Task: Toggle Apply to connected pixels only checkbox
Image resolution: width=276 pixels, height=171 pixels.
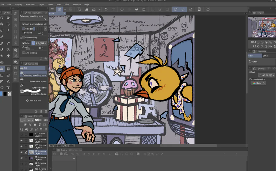Action: (24, 24)
